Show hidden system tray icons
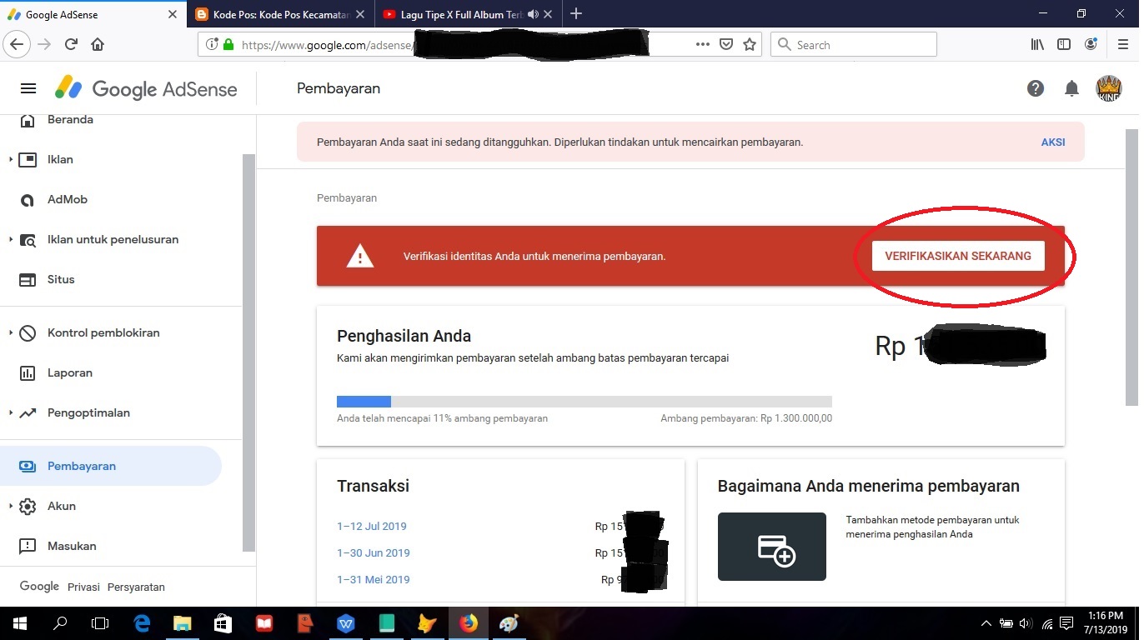Screen dimensions: 1144x640 (x=986, y=623)
